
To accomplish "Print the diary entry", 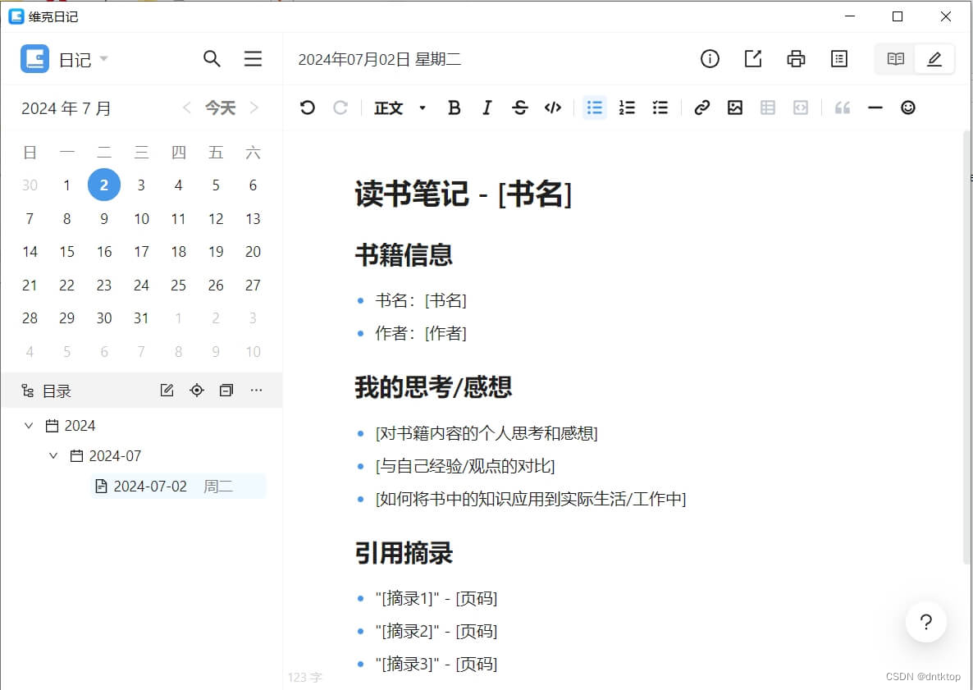I will pyautogui.click(x=796, y=59).
